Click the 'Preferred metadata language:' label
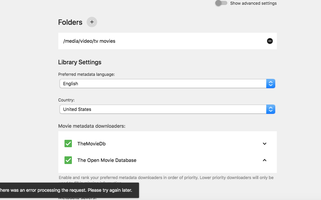 click(x=86, y=74)
